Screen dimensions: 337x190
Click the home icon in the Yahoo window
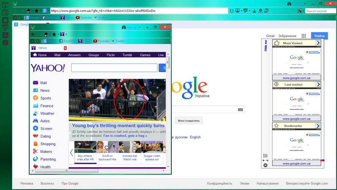coord(46,34)
